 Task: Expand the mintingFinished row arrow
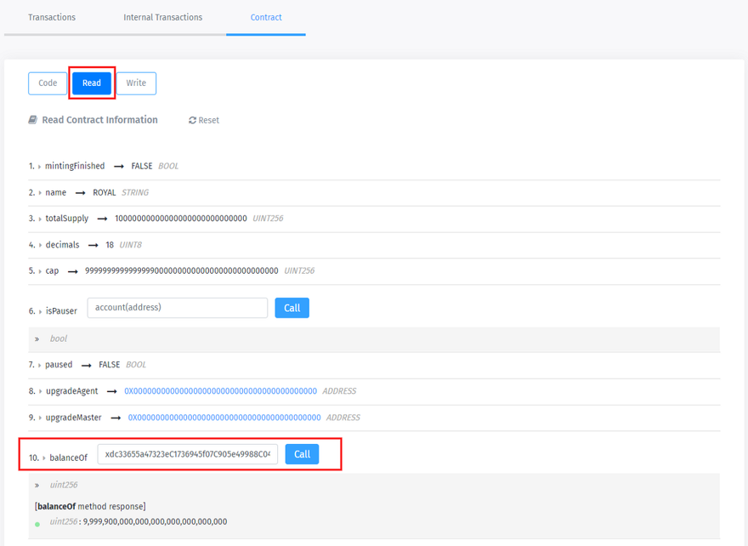[40, 167]
